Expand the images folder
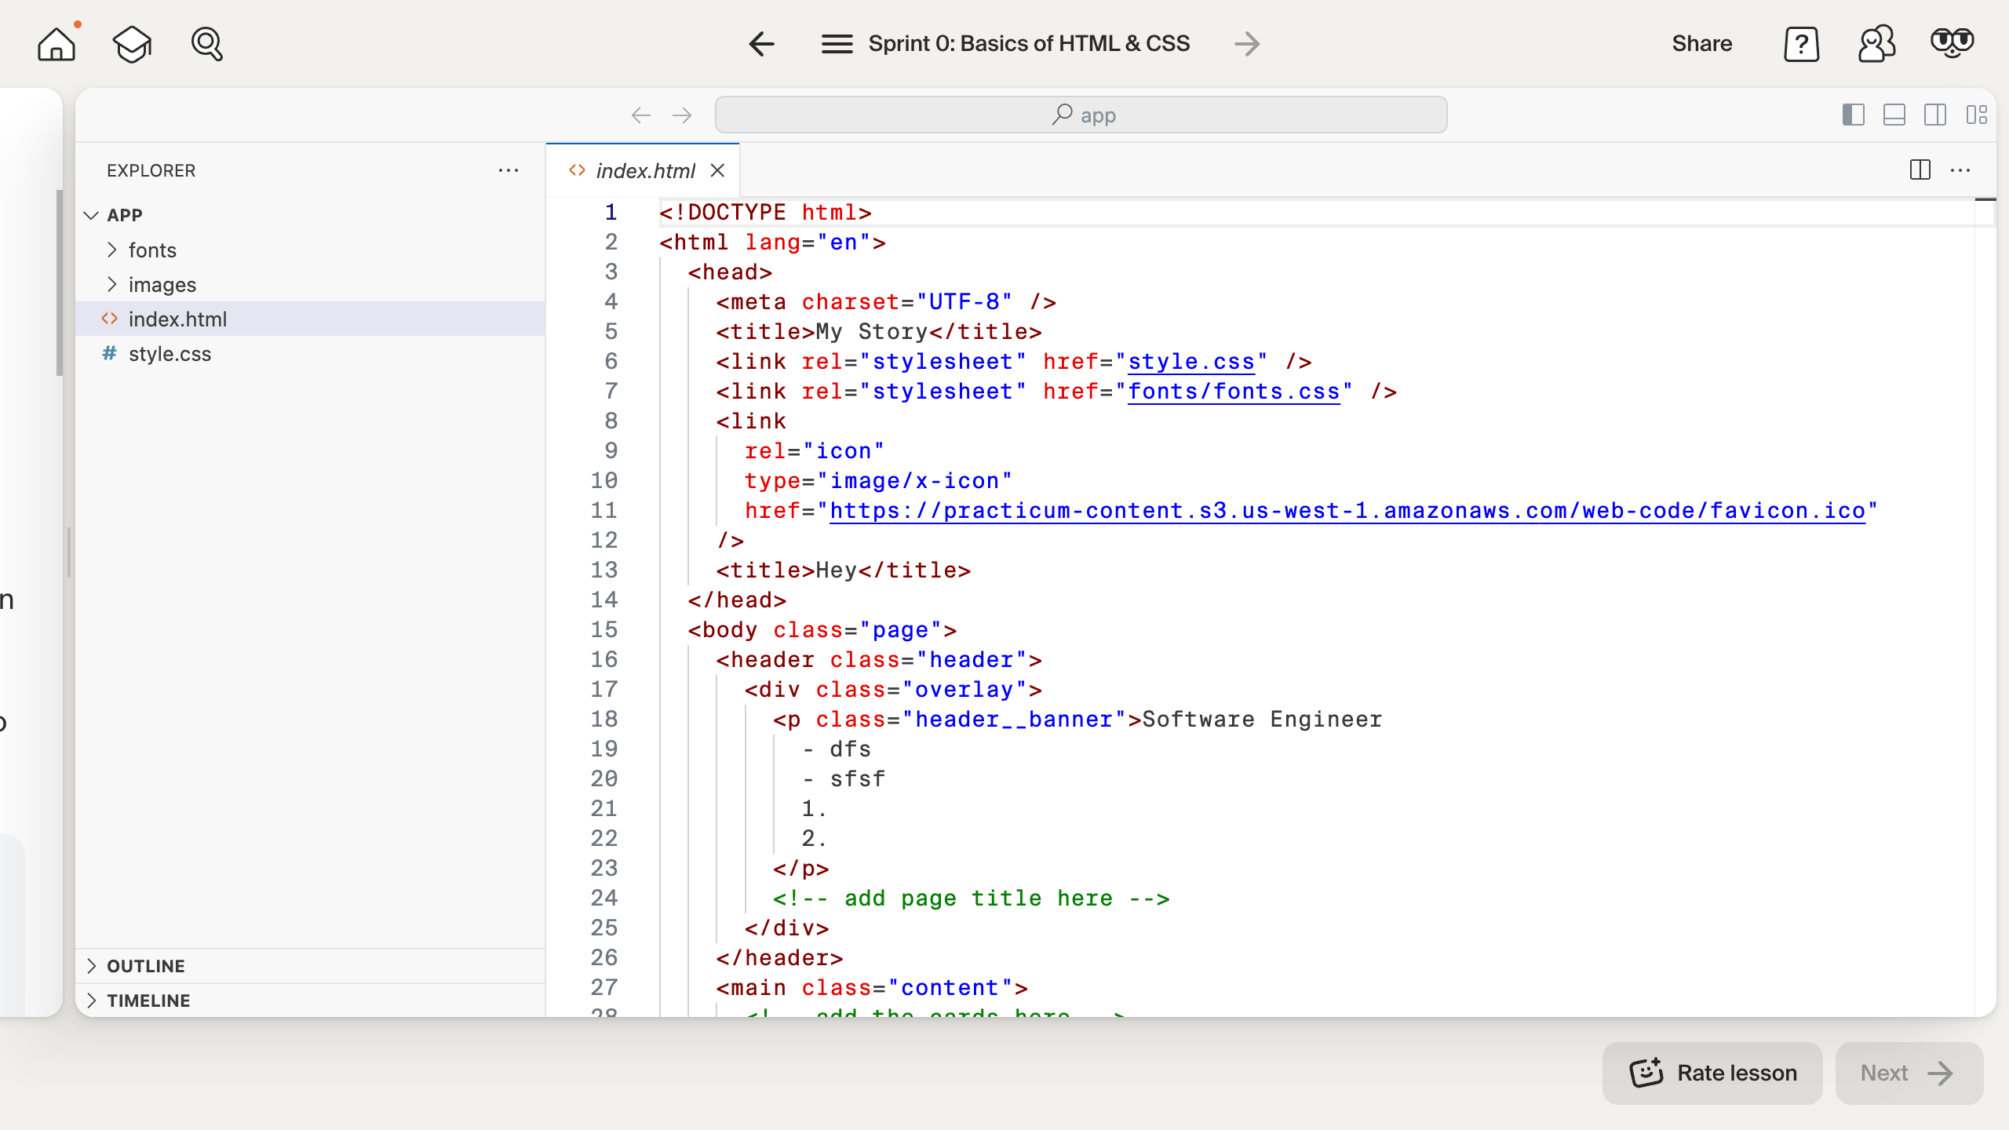The width and height of the screenshot is (2009, 1130). pos(162,285)
